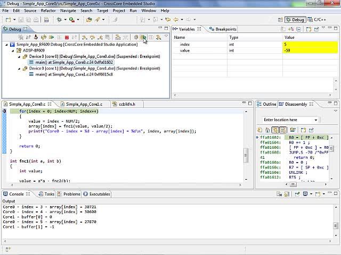Open the external tools dropdown arrow

[78, 20]
